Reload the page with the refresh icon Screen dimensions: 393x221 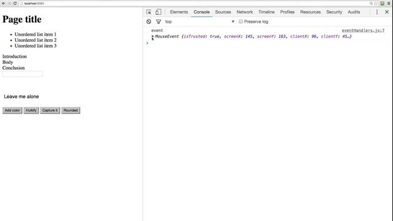(x=15, y=3)
